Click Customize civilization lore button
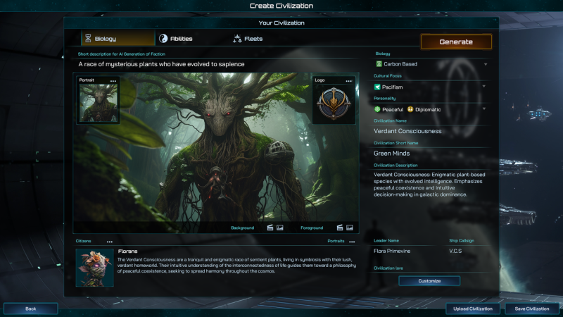The image size is (563, 317). coord(429,280)
